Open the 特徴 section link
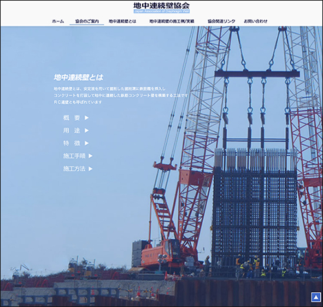323x307 pixels. click(x=72, y=143)
